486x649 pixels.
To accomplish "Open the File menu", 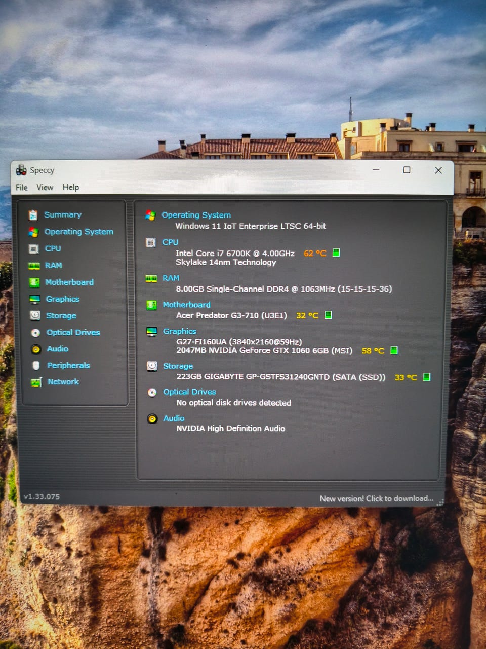I will point(22,187).
